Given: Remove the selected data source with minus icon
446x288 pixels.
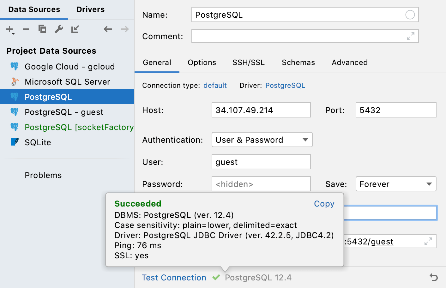Looking at the screenshot, I should (x=26, y=29).
